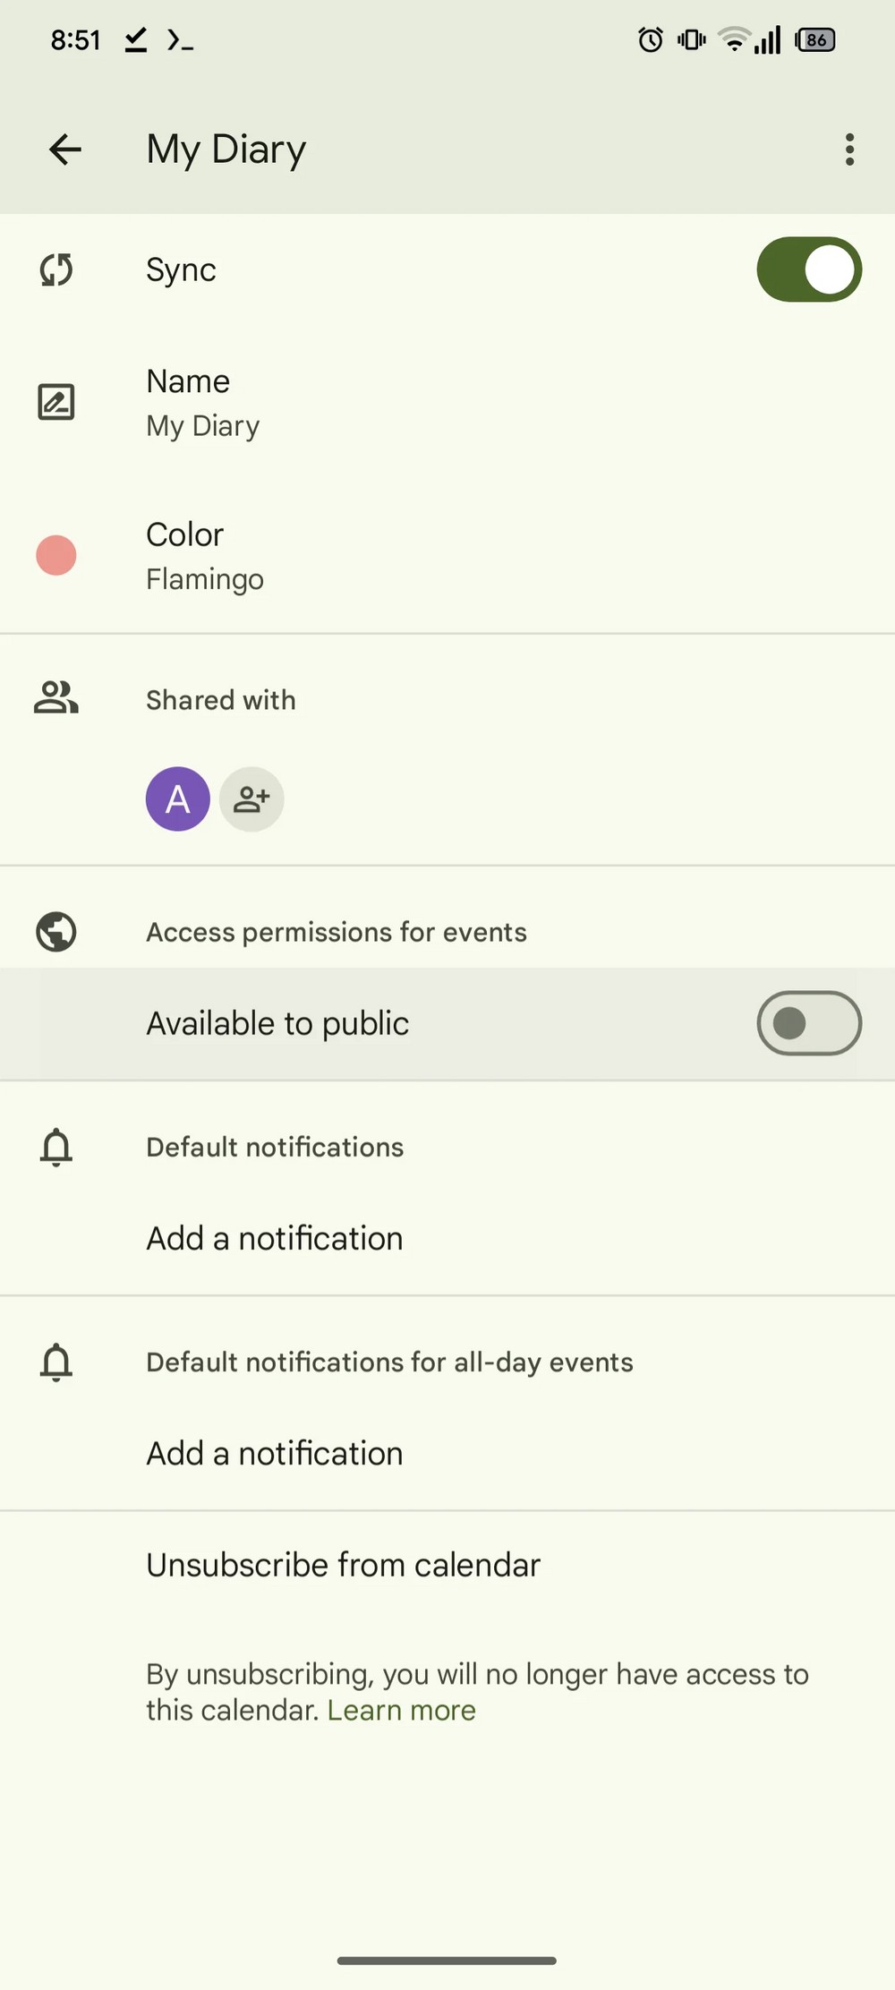Tap the sync arrows icon

click(x=56, y=269)
